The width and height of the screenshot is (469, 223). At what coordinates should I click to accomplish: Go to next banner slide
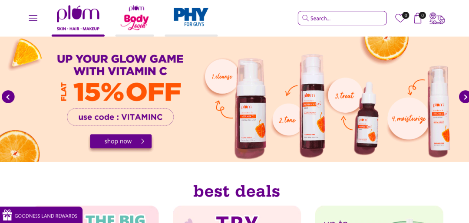click(465, 97)
